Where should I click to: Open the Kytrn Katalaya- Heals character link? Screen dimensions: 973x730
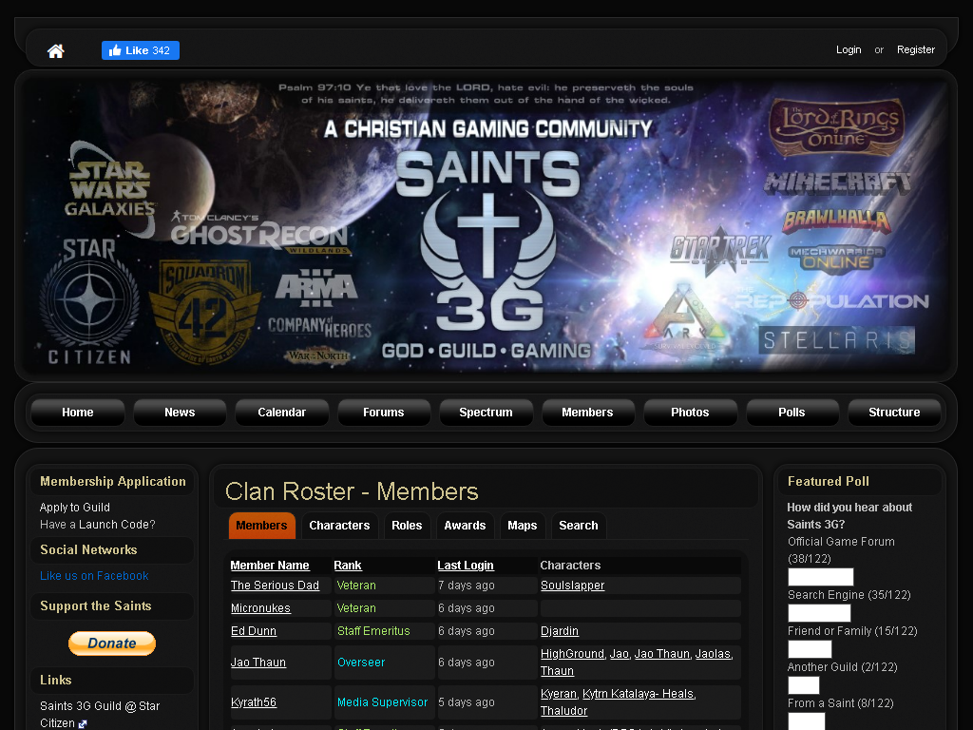(638, 693)
